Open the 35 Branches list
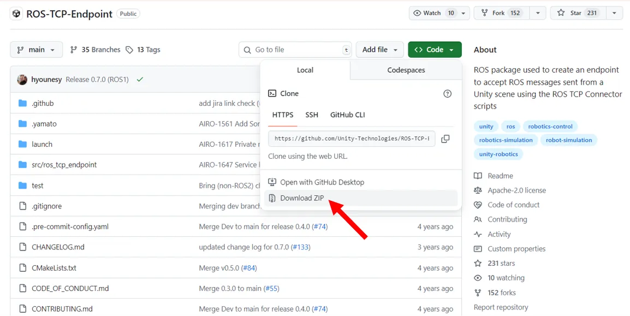This screenshot has height=316, width=630. [x=95, y=50]
